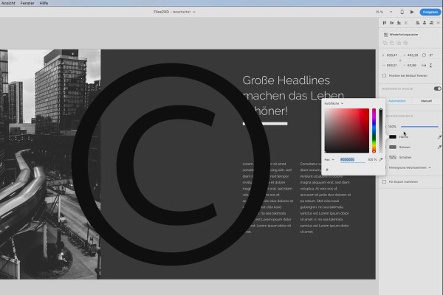Open the Fenster menu

coord(27,3)
